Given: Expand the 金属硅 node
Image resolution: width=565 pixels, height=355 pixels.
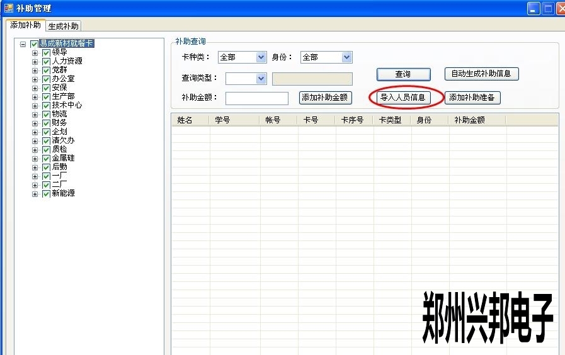Looking at the screenshot, I should point(35,159).
